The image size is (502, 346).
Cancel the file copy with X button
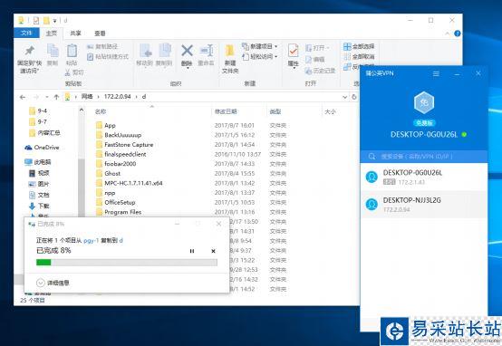(213, 251)
